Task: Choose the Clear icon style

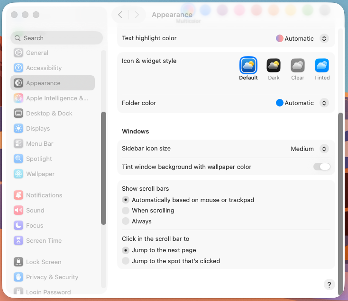Action: tap(298, 66)
